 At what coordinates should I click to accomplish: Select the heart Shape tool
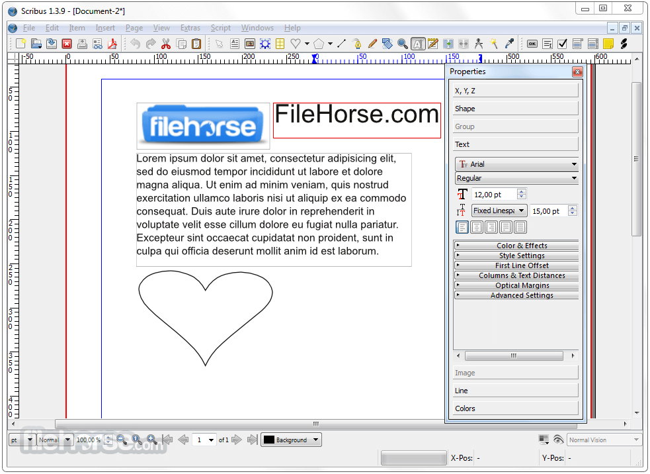(x=296, y=44)
